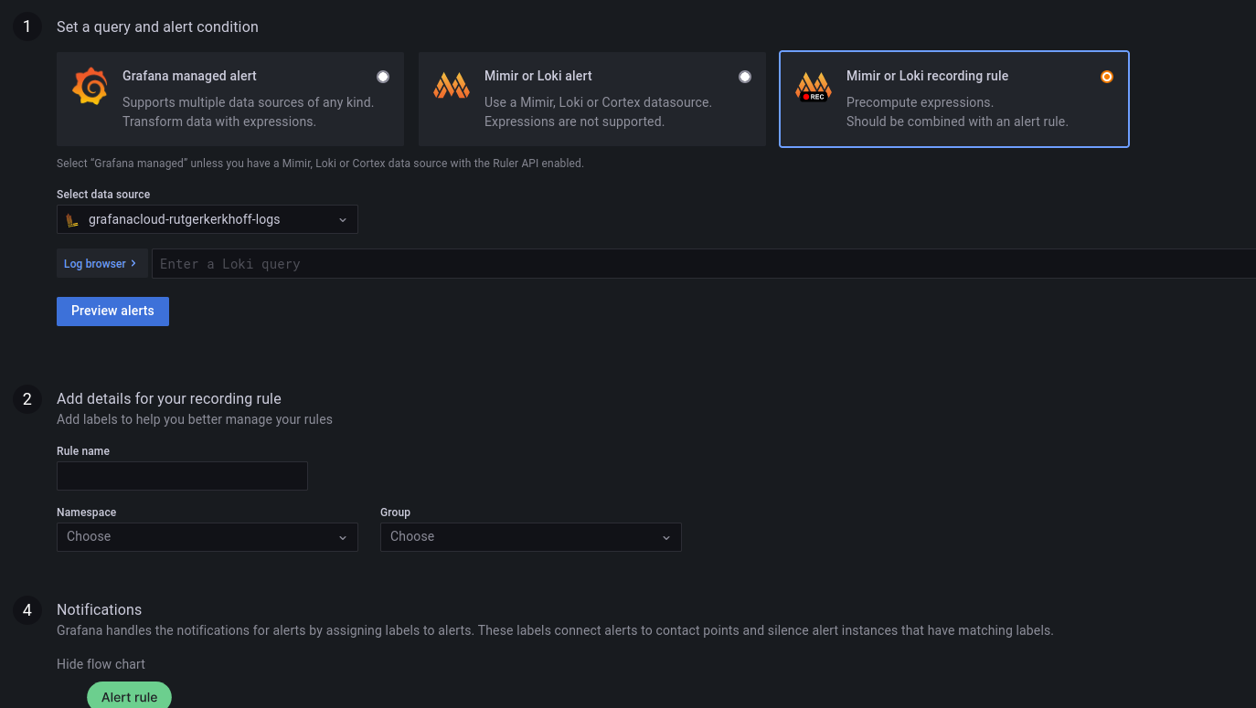
Task: Open the grafanacloud-rutgerkerkhoff-logs data source dropdown
Action: 208,219
